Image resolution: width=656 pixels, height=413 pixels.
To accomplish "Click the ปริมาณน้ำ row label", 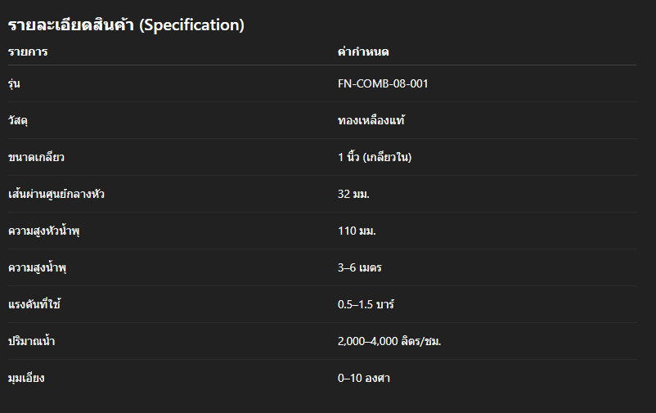I will (32, 341).
